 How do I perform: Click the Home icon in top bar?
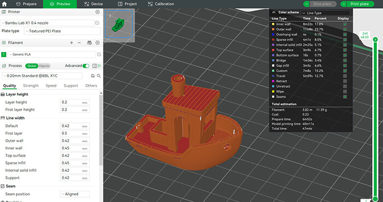[x=4, y=4]
